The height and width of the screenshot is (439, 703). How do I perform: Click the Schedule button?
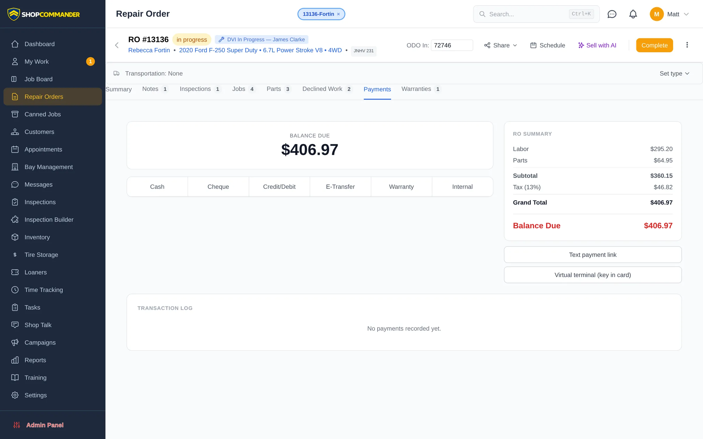tap(547, 45)
